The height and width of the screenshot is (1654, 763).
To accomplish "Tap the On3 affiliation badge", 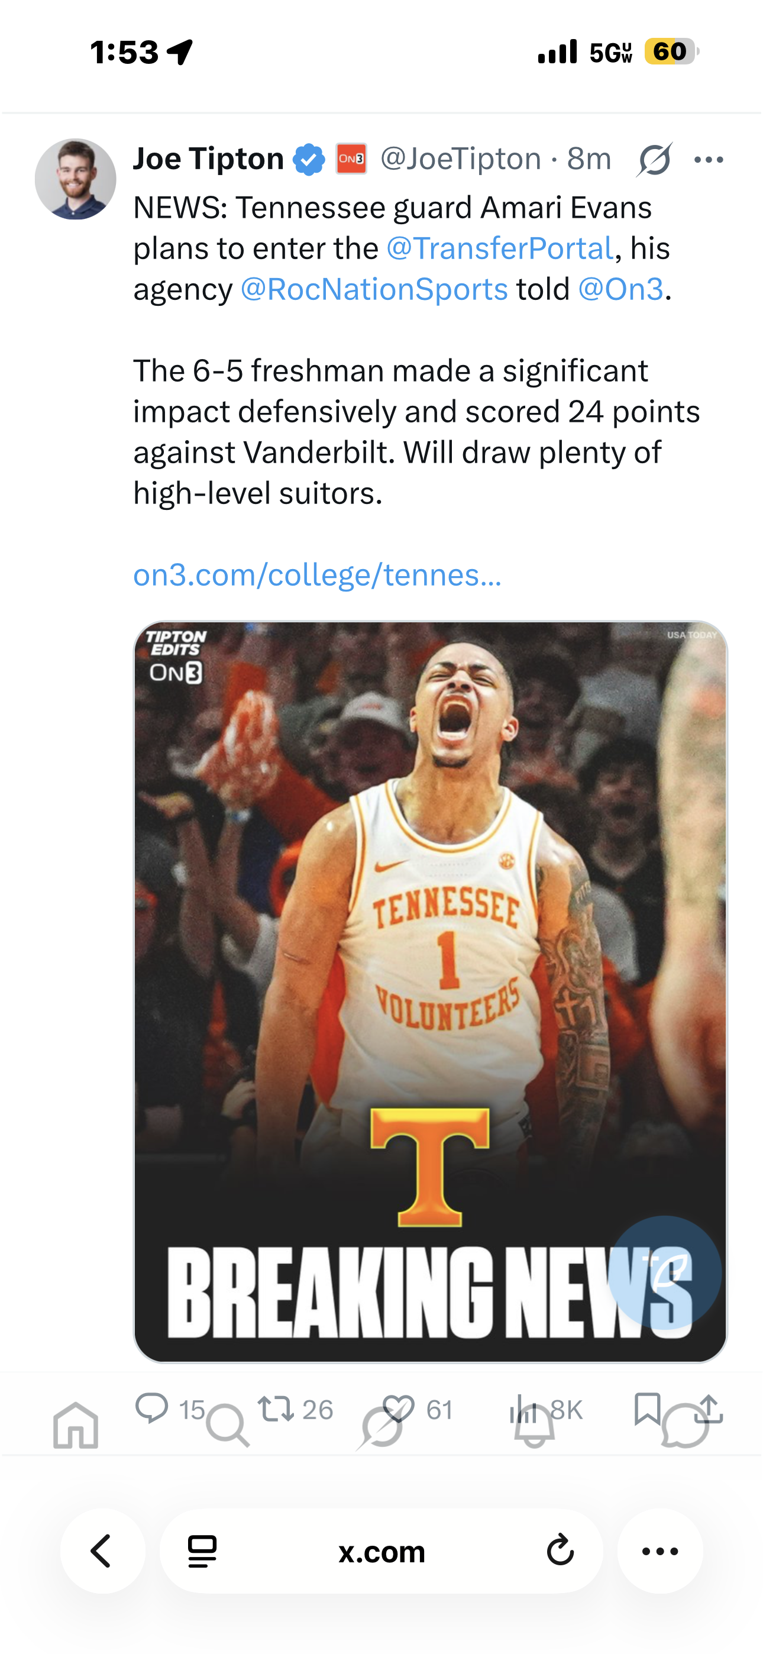I will click(x=351, y=159).
